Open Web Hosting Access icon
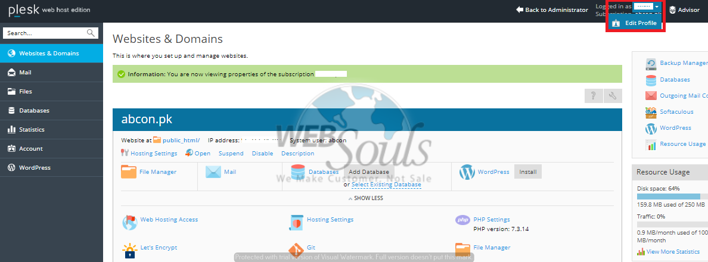Image resolution: width=708 pixels, height=262 pixels. [x=129, y=222]
